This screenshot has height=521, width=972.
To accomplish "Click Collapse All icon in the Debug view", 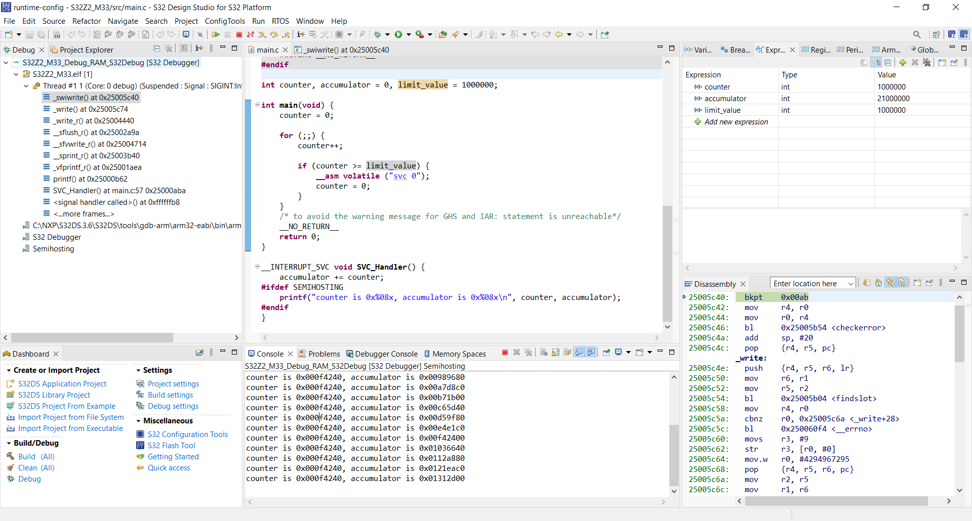I will pos(157,49).
